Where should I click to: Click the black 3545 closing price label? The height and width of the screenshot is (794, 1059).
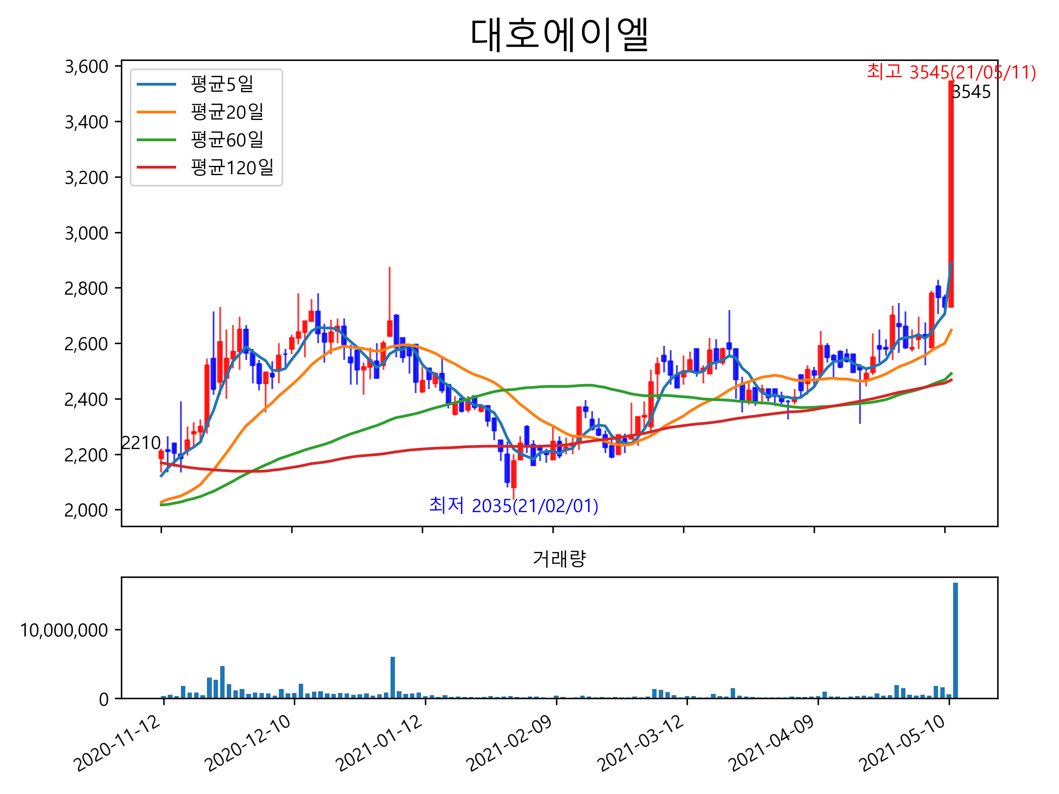coord(970,92)
